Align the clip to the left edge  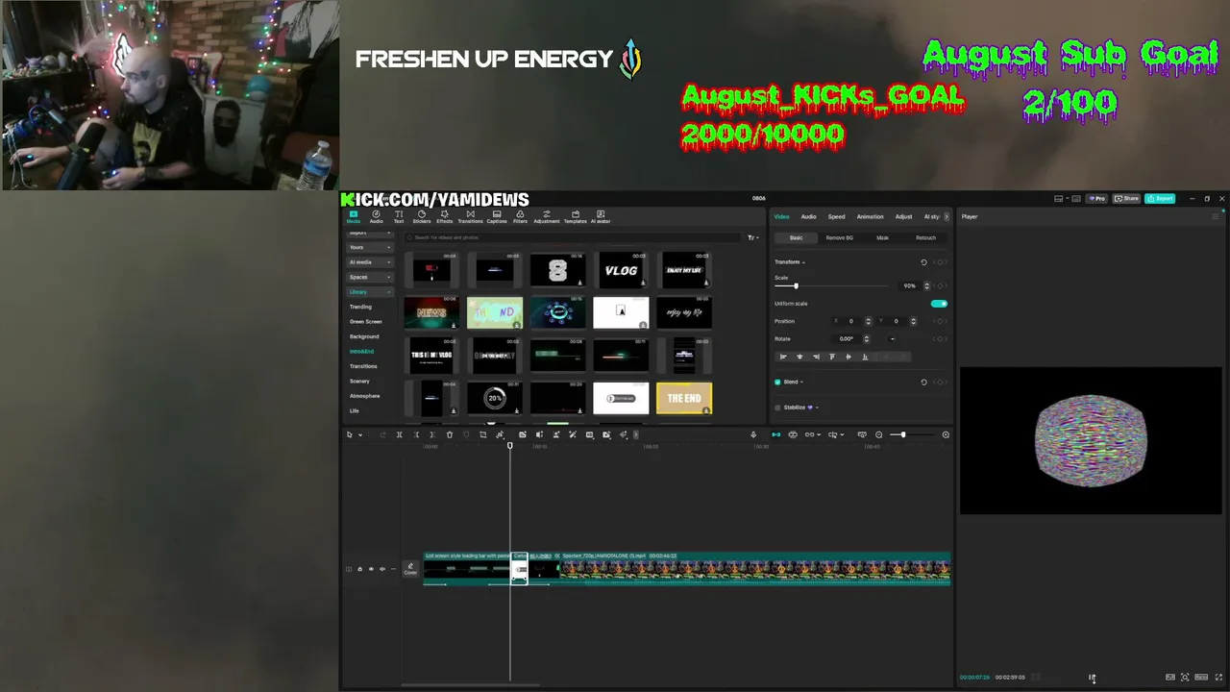click(783, 357)
